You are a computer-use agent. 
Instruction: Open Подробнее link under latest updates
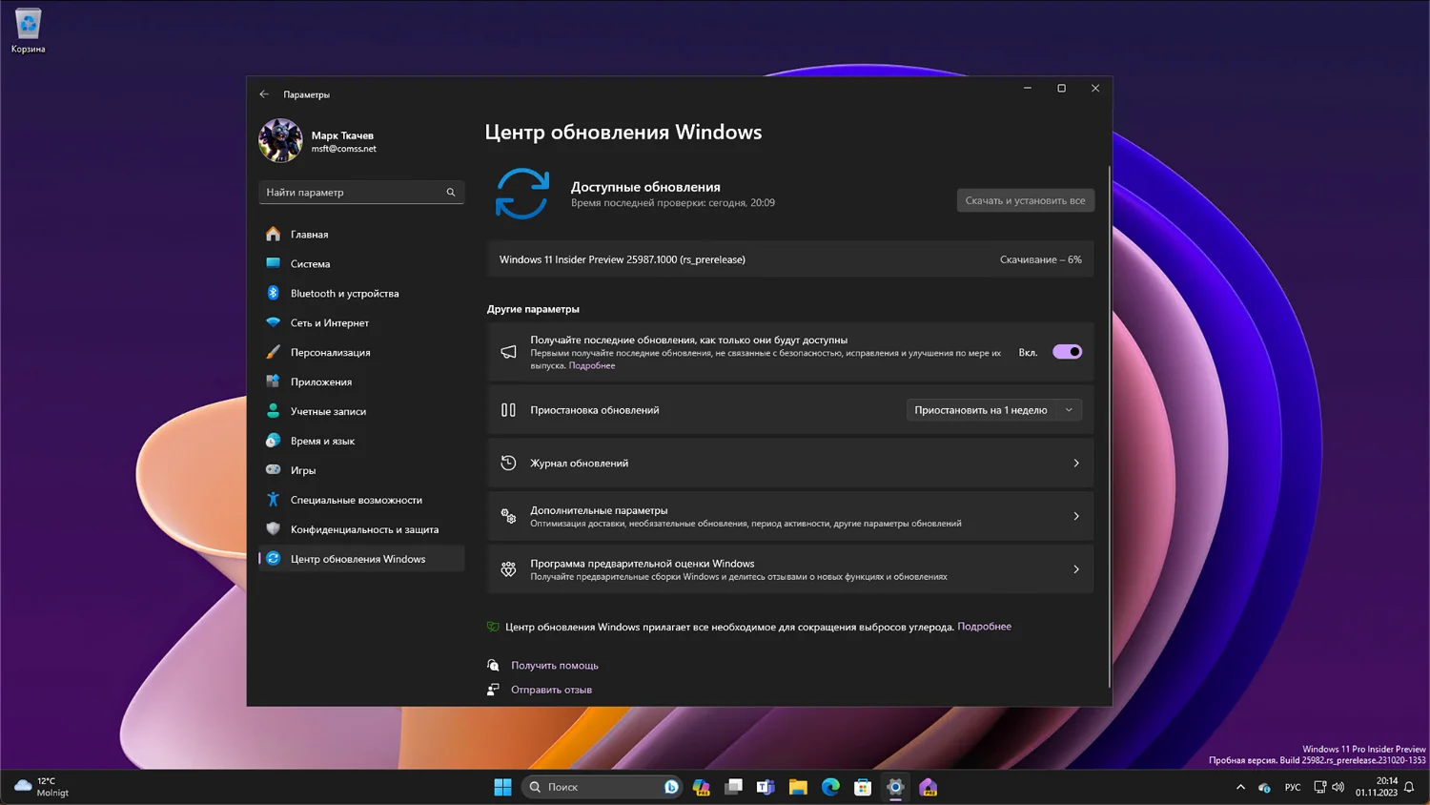pyautogui.click(x=592, y=365)
